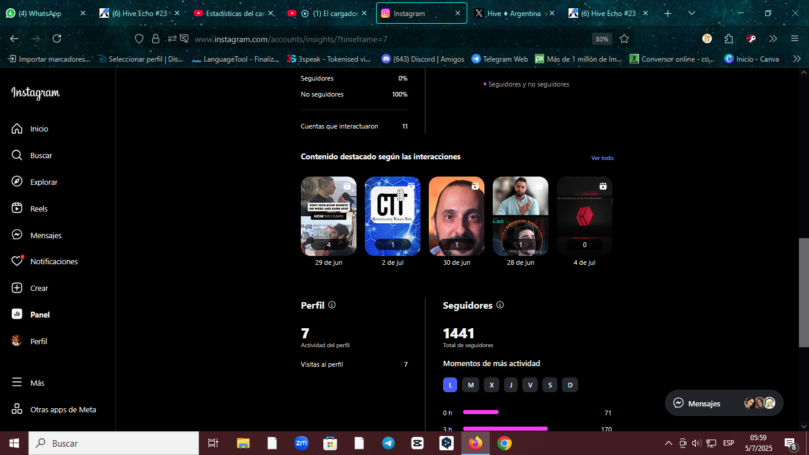
Task: Open featured reel from 30 de jun
Action: pos(457,216)
